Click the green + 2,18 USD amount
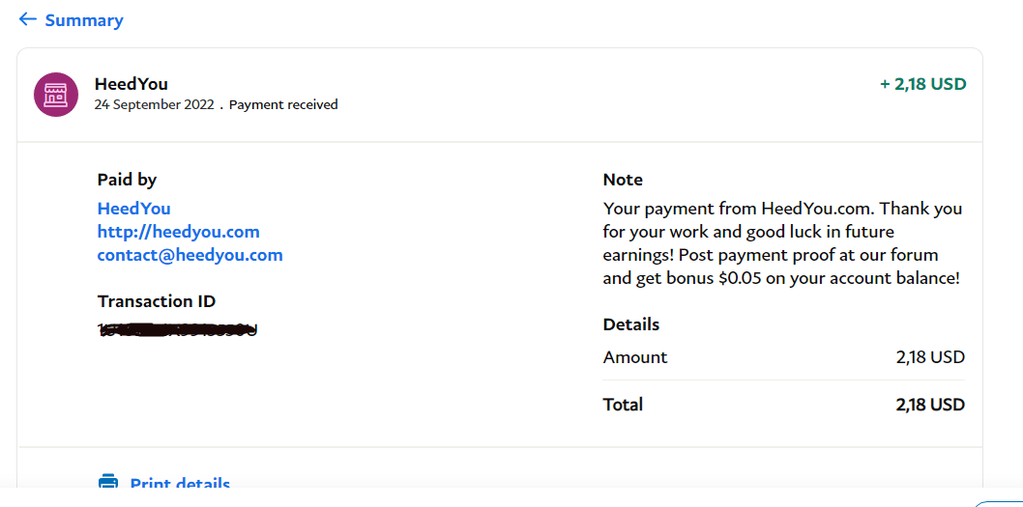 click(922, 84)
